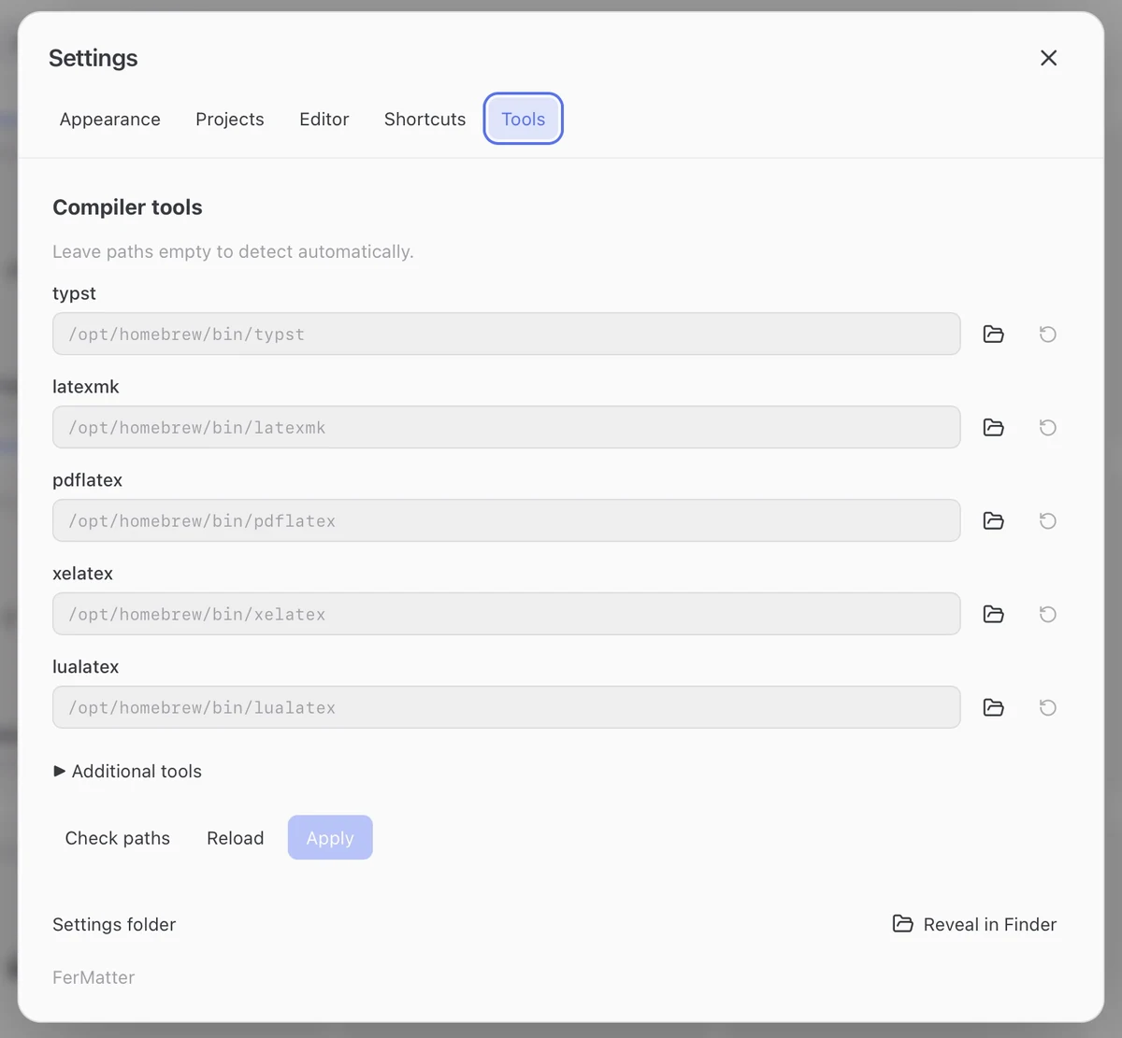
Task: Click the 'Leave paths empty to detect automatically.' text
Action: pyautogui.click(x=233, y=252)
